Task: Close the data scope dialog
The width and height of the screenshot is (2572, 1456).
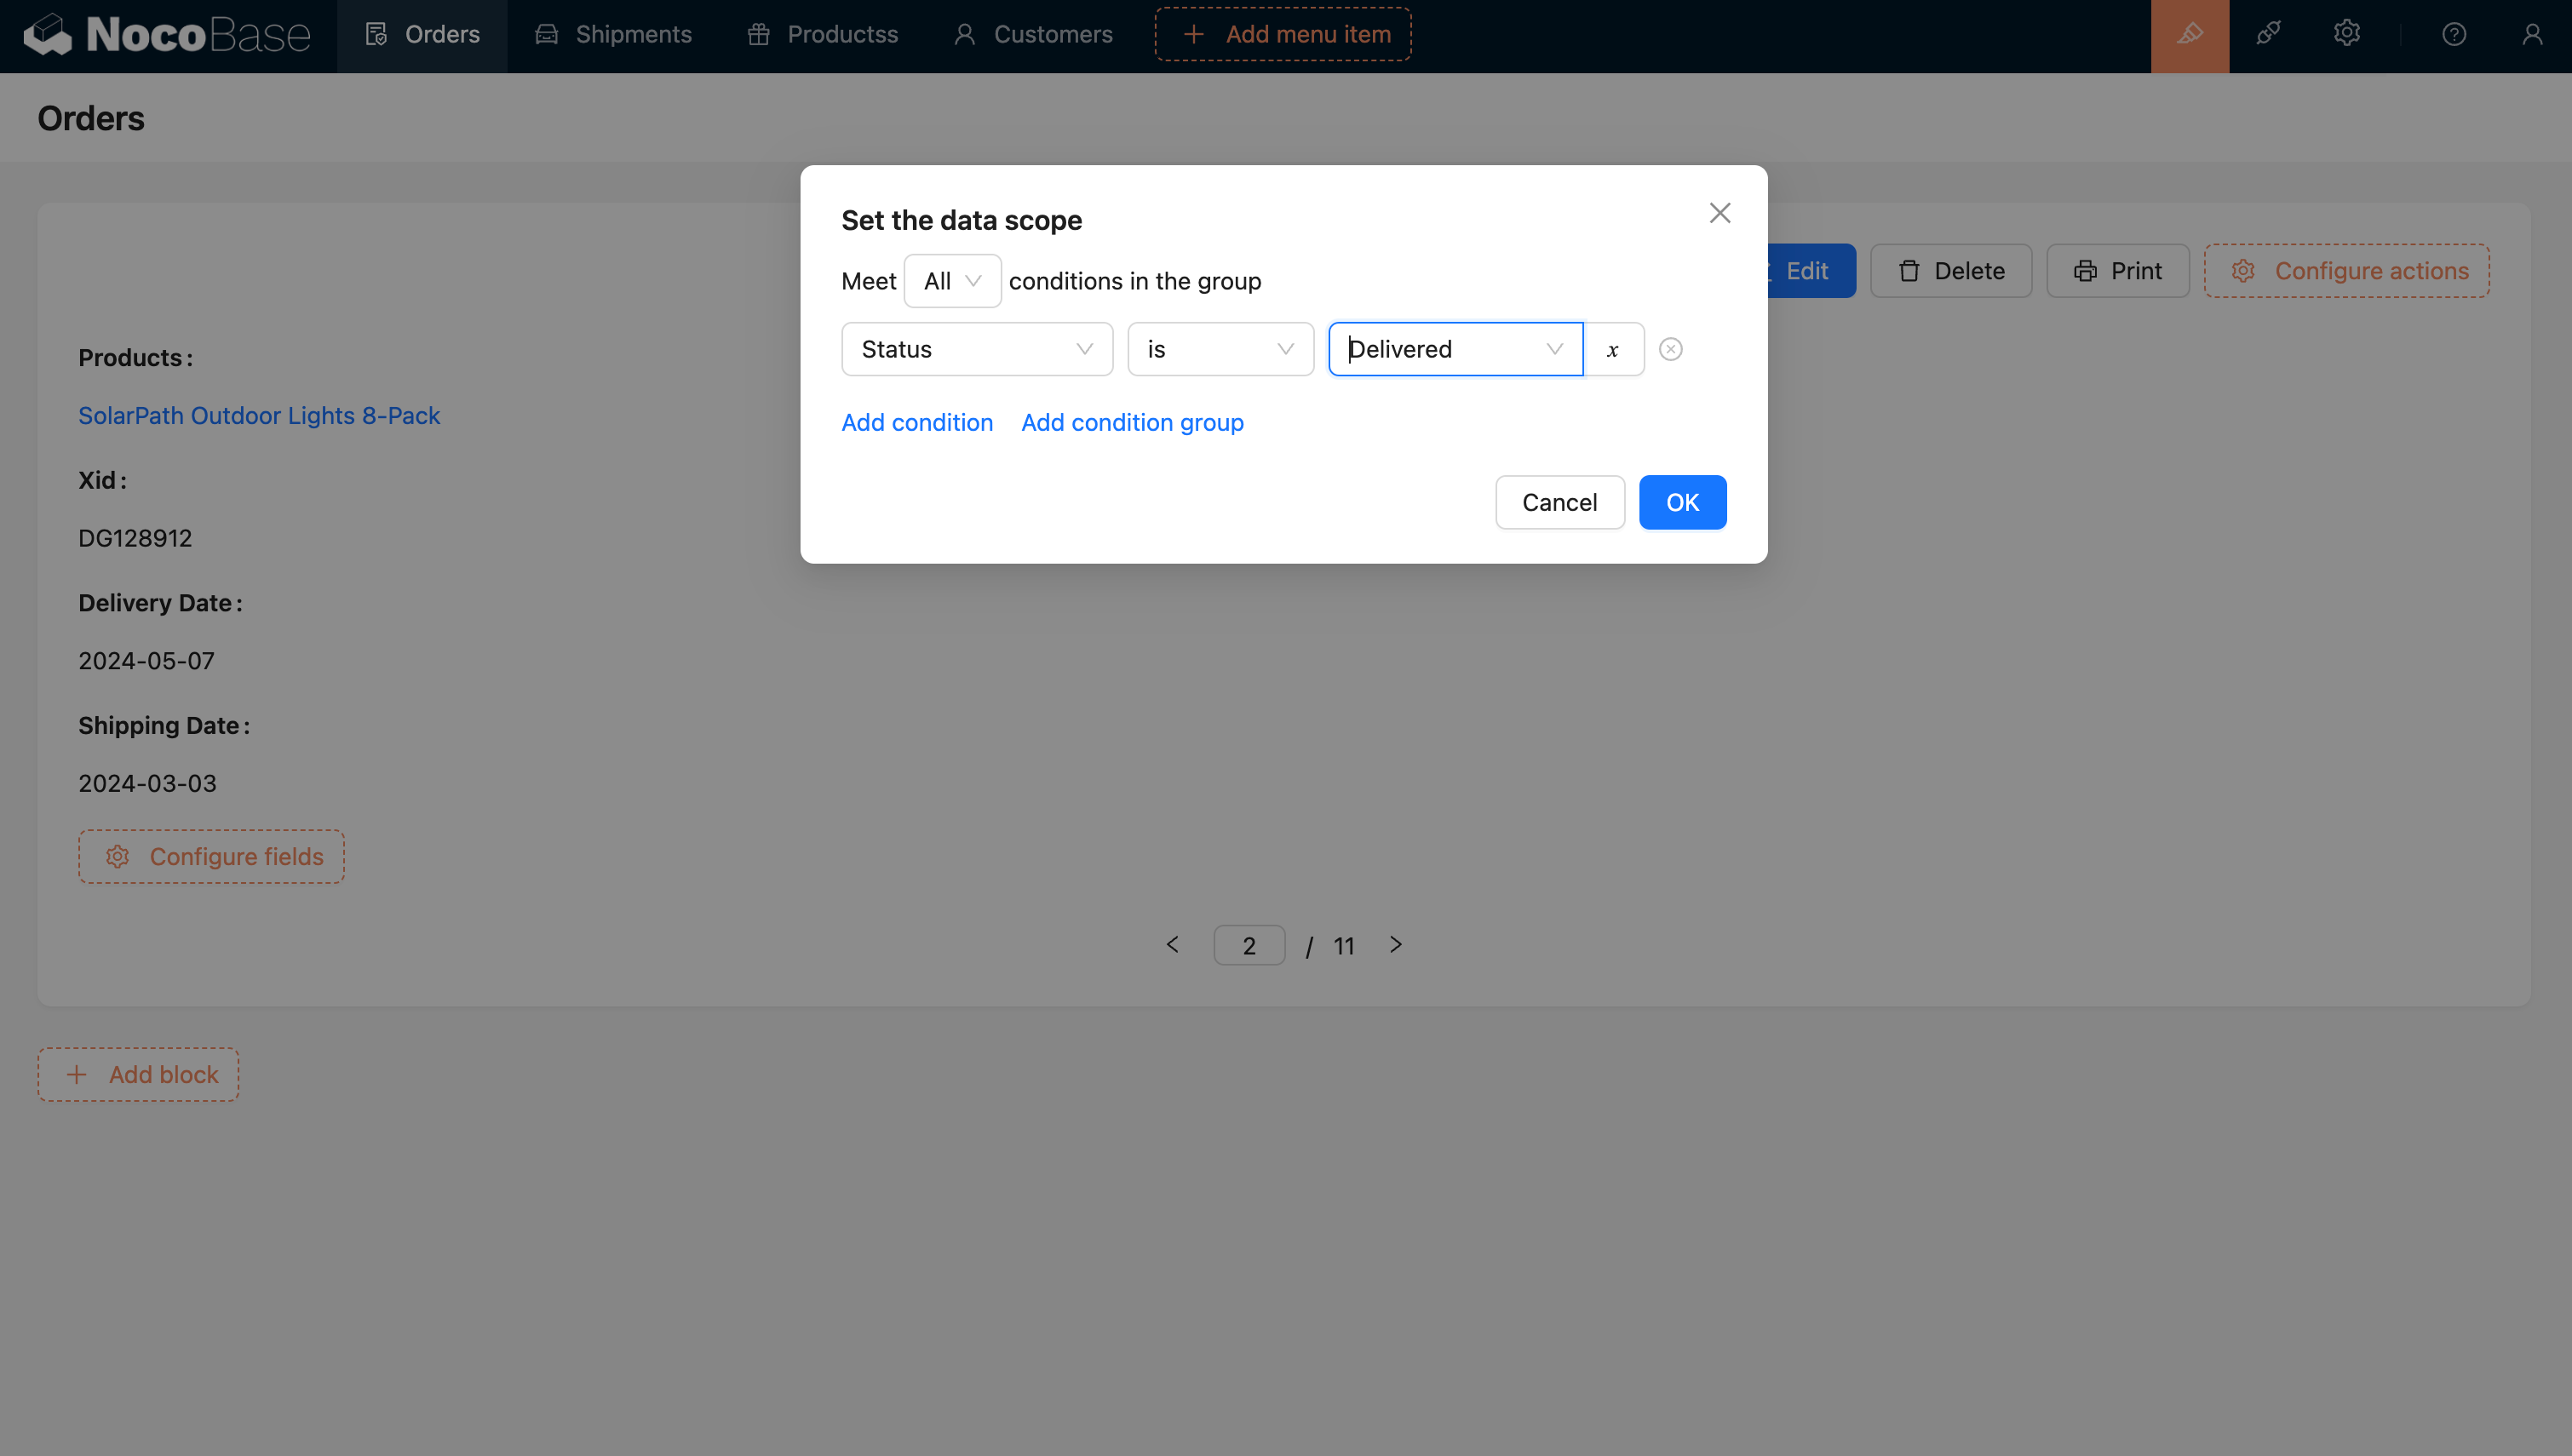Action: (1719, 213)
